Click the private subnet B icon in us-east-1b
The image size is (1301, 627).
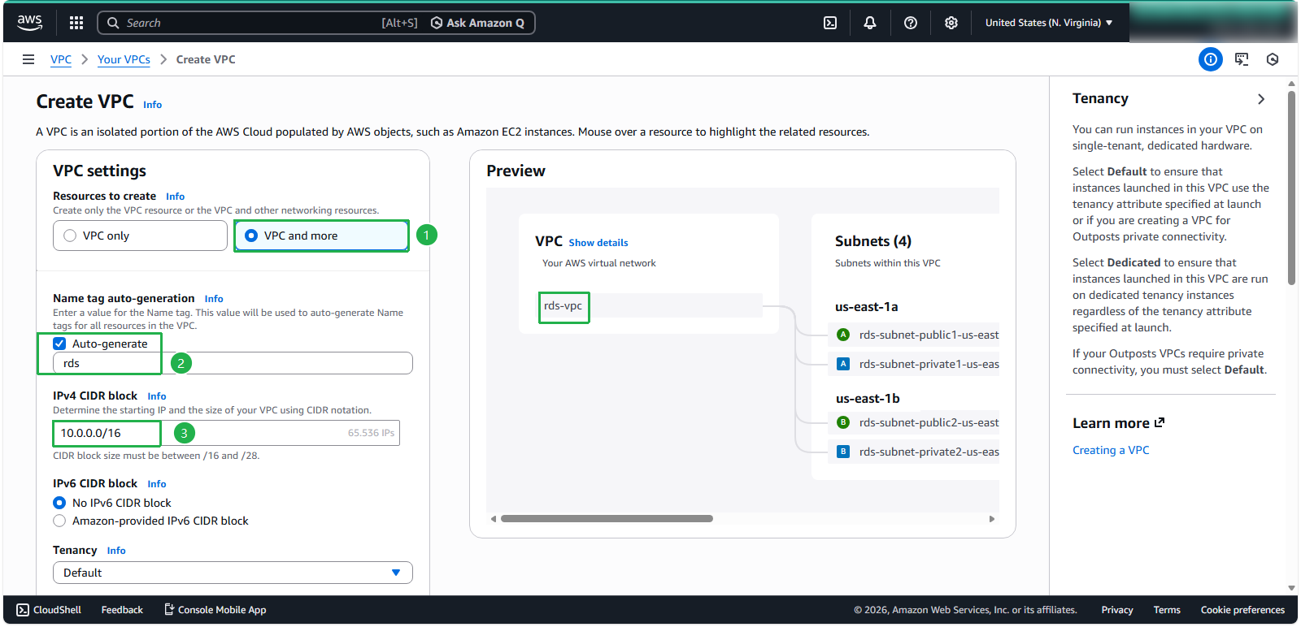pos(843,452)
